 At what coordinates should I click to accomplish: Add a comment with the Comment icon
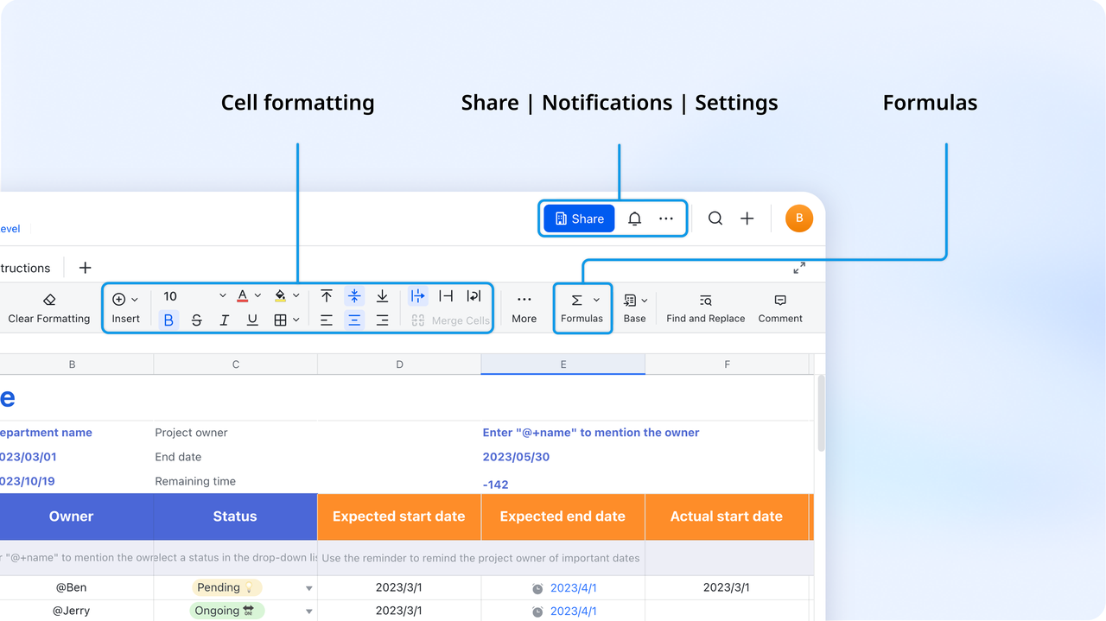779,307
